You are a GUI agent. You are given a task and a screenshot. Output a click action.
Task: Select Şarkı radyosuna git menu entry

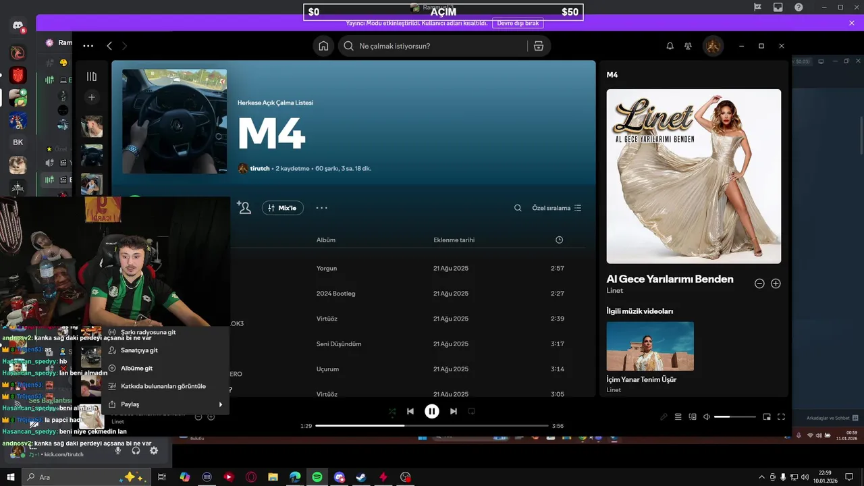point(165,332)
